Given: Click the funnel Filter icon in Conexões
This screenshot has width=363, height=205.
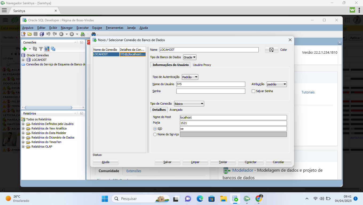Looking at the screenshot, I should [41, 49].
